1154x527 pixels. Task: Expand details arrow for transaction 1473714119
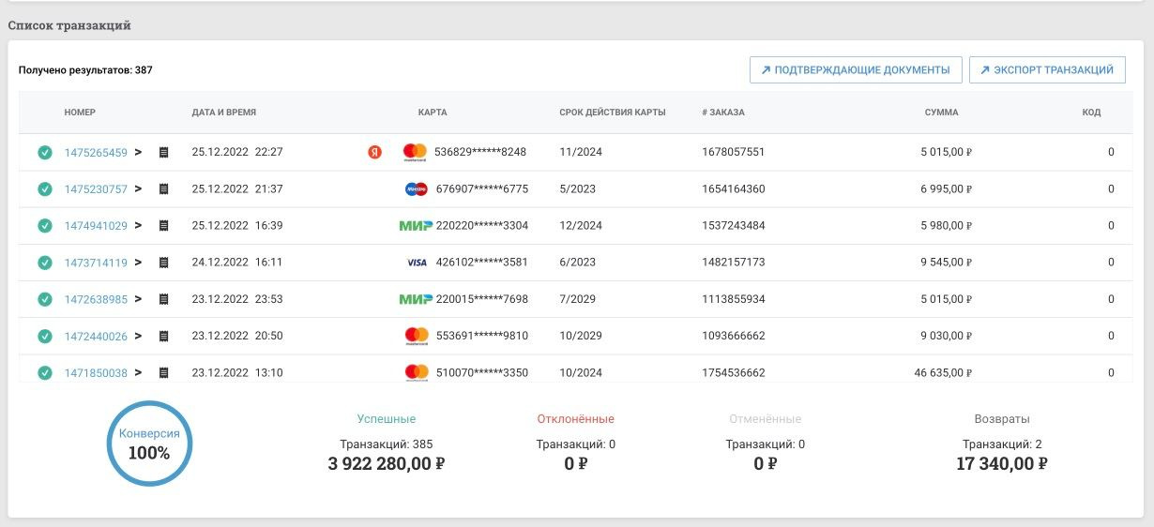[x=138, y=263]
